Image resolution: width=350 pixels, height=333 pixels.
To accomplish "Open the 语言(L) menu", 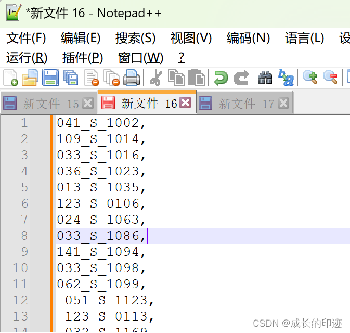I will click(304, 38).
